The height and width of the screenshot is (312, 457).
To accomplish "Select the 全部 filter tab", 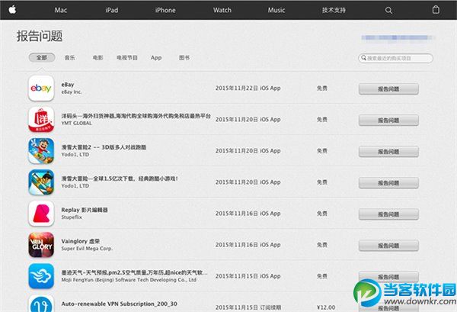I will tap(42, 57).
